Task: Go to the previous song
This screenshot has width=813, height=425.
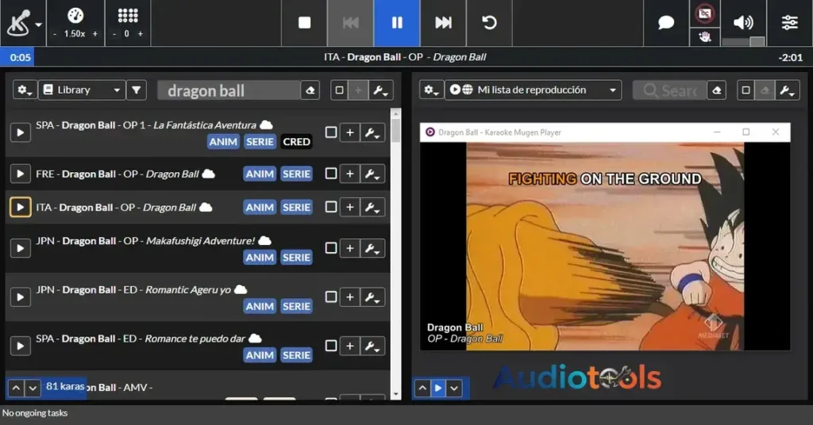Action: pyautogui.click(x=350, y=23)
